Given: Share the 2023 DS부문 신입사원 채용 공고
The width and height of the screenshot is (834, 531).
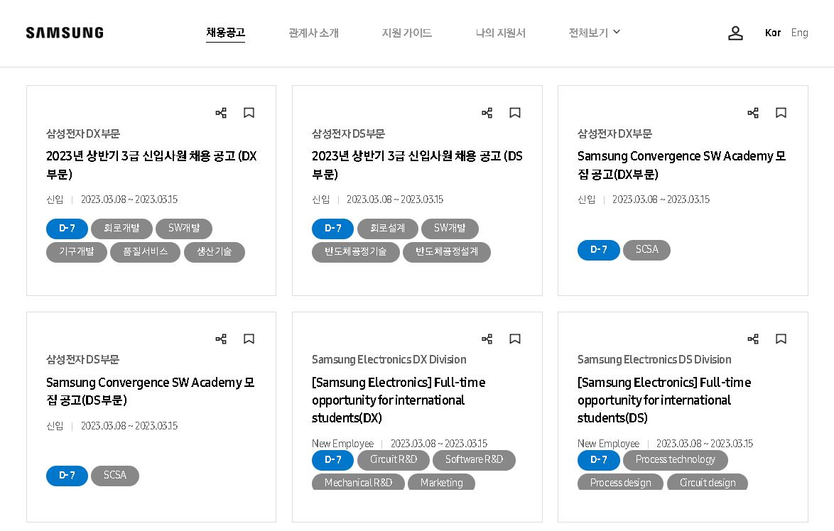Looking at the screenshot, I should click(x=487, y=113).
